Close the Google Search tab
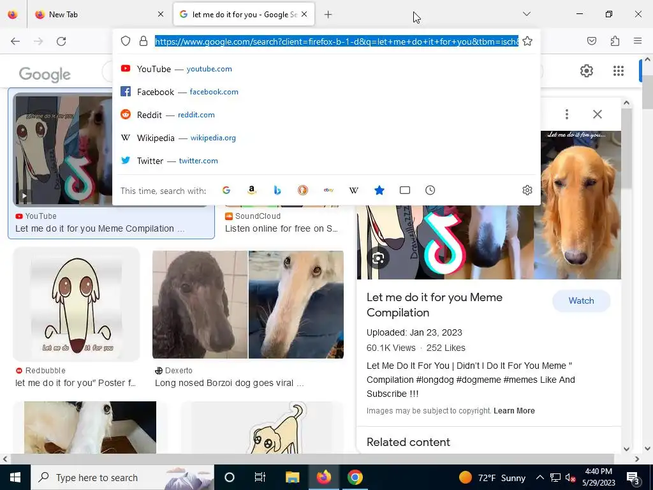 [x=304, y=14]
